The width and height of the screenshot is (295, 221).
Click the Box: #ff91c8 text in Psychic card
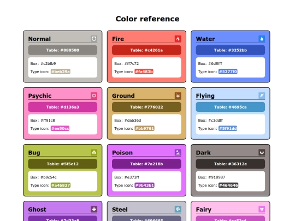pyautogui.click(x=43, y=121)
